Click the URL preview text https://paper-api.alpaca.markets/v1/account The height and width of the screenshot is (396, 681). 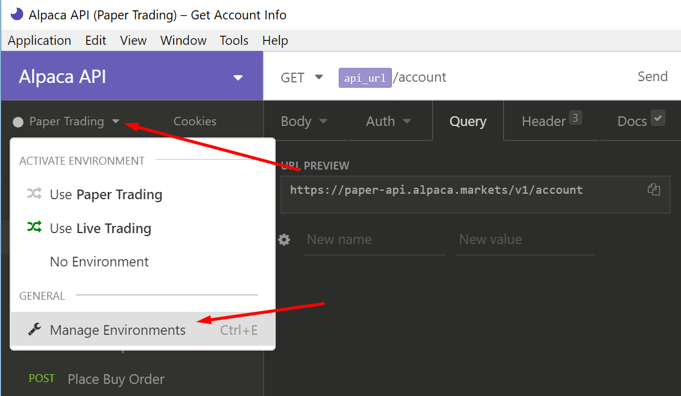pos(436,190)
